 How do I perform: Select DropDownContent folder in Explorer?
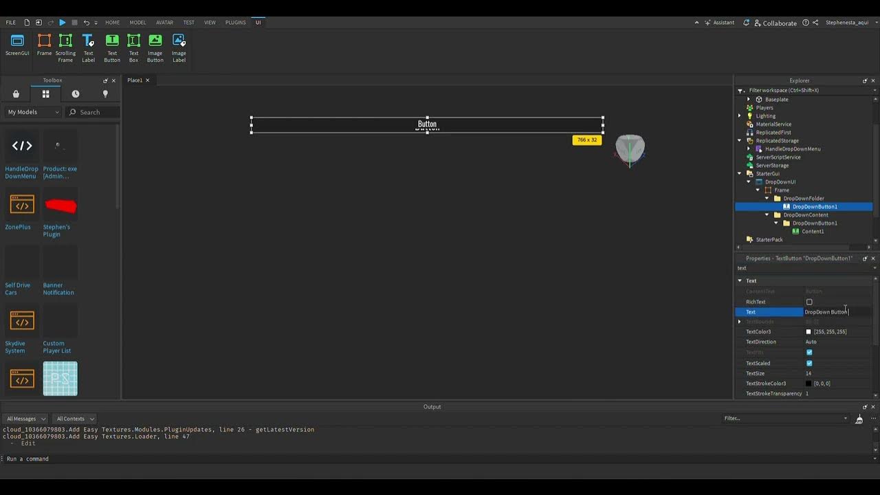tap(805, 215)
